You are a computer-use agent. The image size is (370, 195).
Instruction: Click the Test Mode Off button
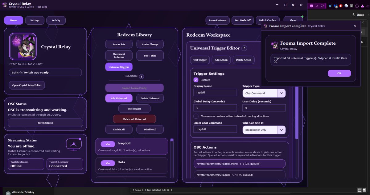pos(243,20)
